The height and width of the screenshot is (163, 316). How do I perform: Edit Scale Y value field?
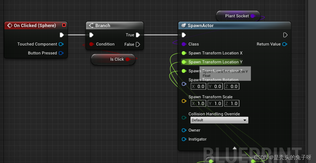pyautogui.click(x=215, y=104)
